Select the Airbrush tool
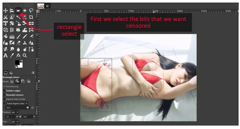The width and height of the screenshot is (240, 129). 31,36
